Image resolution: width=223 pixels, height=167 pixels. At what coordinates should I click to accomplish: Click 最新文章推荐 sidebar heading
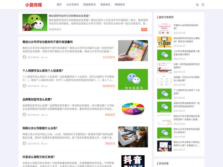166,17
